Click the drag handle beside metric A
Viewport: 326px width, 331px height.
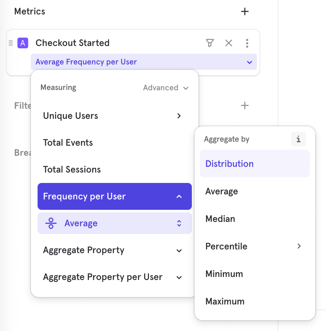(11, 43)
